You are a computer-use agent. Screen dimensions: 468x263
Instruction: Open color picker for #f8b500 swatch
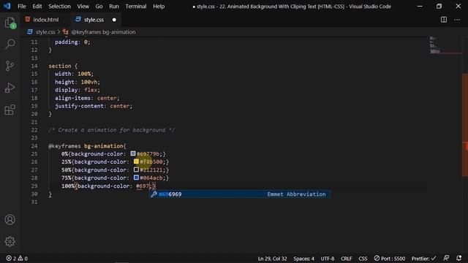pyautogui.click(x=136, y=161)
